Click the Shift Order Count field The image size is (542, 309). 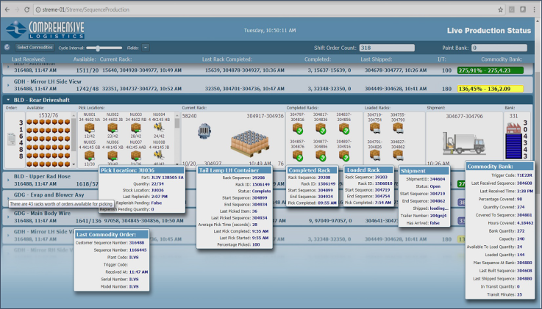click(387, 48)
